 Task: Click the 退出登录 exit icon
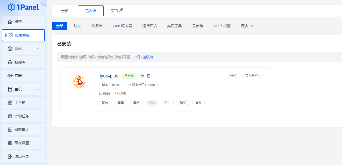(10, 156)
